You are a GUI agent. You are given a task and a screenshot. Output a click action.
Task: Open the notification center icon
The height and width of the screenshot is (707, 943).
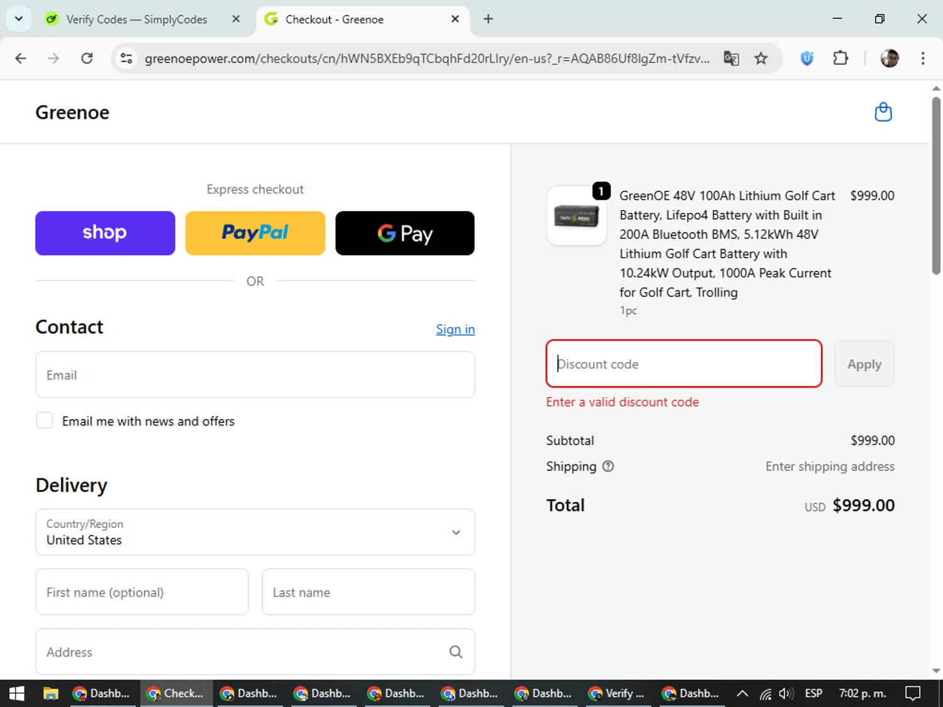coord(913,693)
